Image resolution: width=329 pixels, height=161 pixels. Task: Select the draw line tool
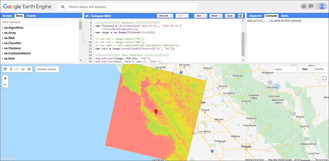pyautogui.click(x=17, y=69)
